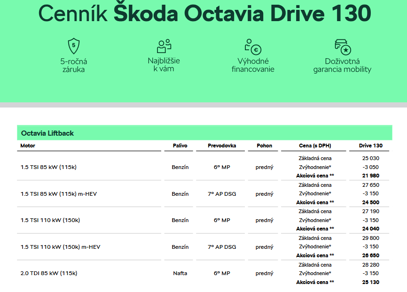Click the -3 150 discount below 28 280
Screen dimensions: 407x292
pyautogui.click(x=371, y=273)
